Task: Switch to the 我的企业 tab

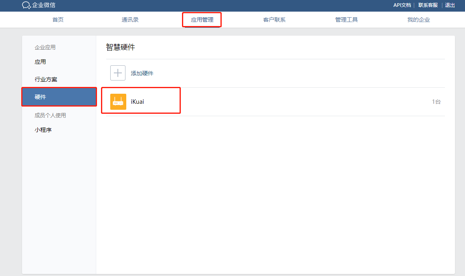Action: pyautogui.click(x=418, y=20)
